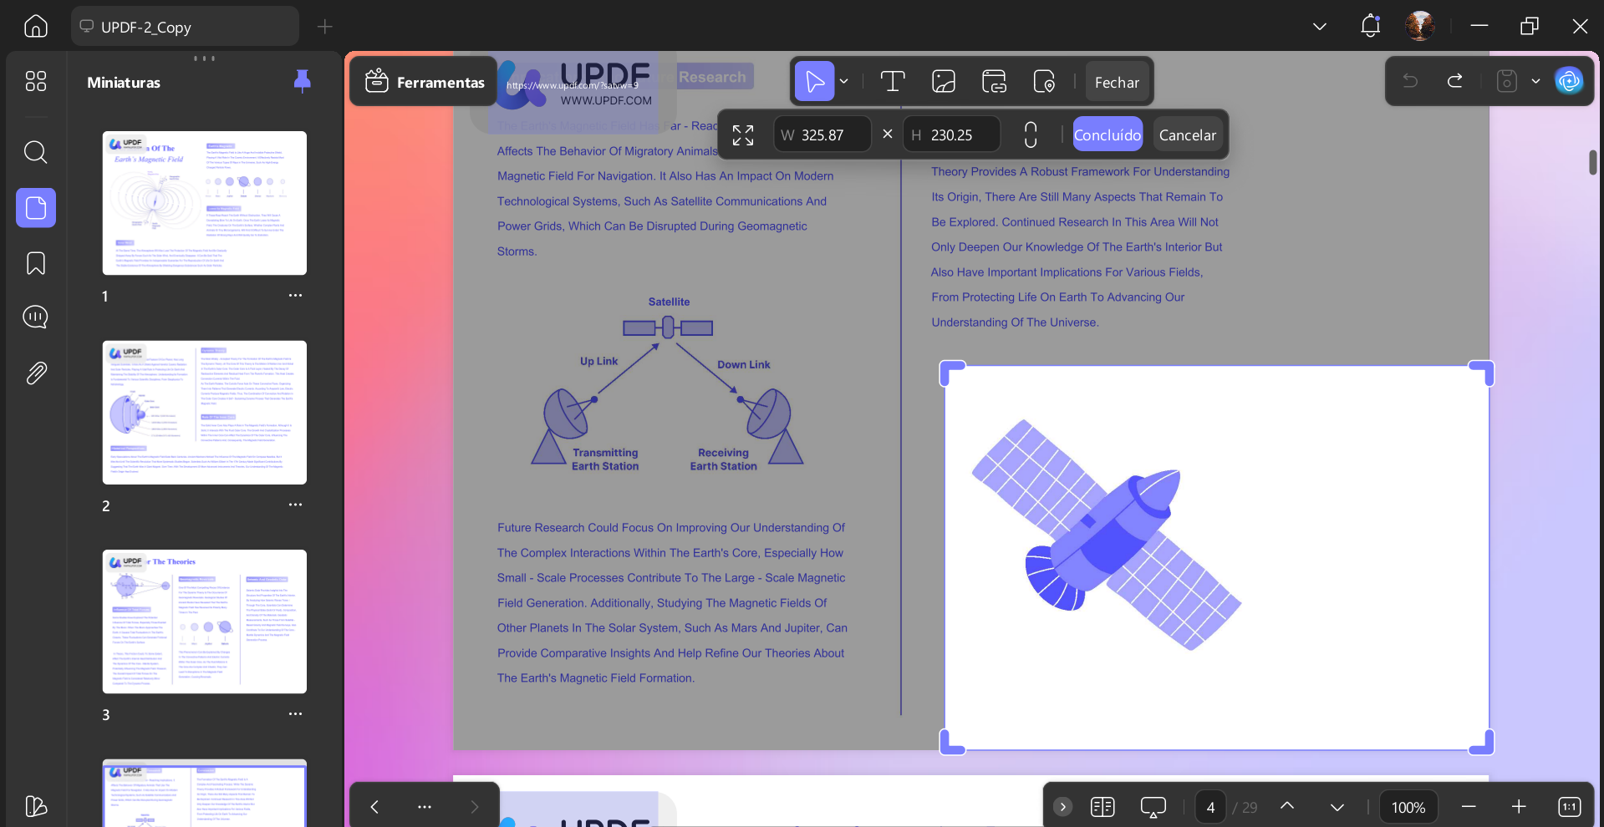Open page 1 options ellipsis
The height and width of the screenshot is (827, 1604).
(x=295, y=296)
